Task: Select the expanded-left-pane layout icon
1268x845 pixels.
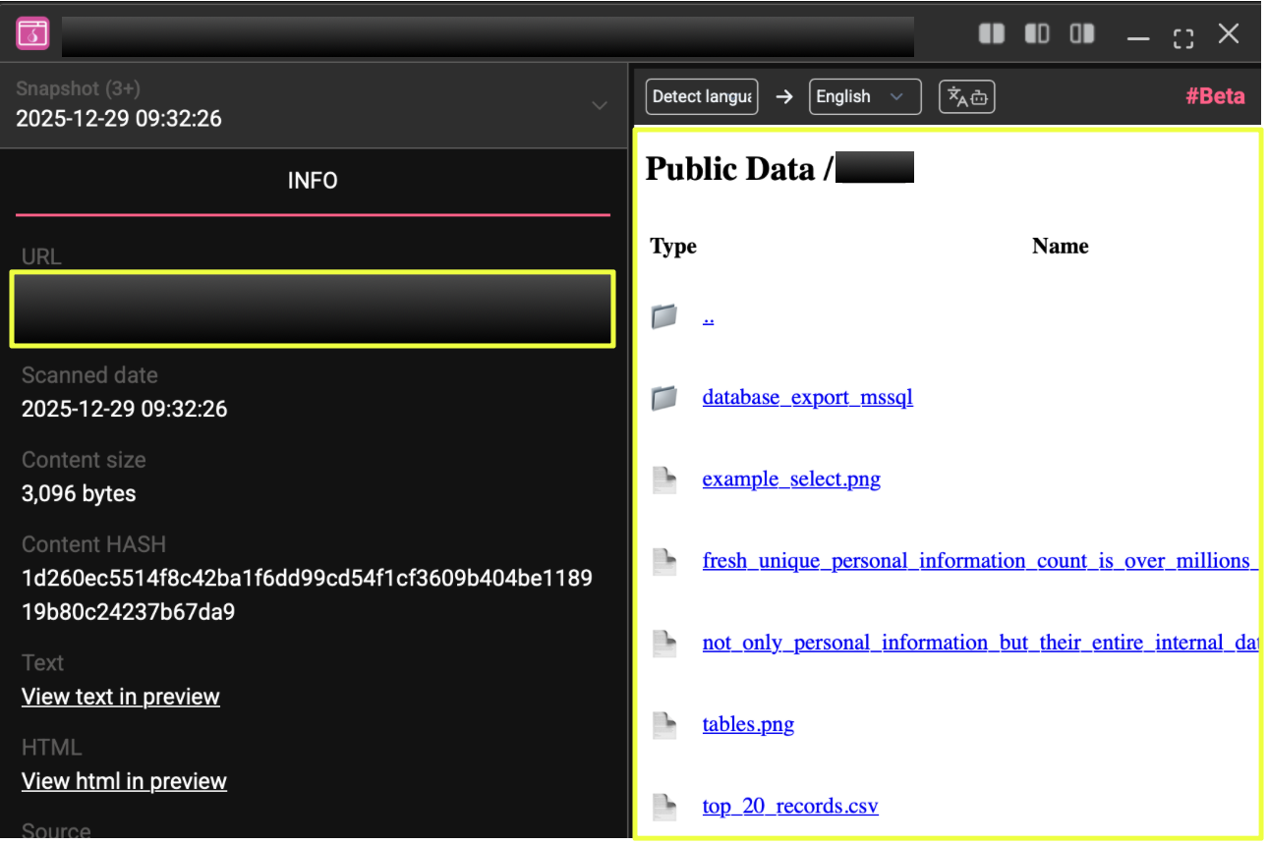Action: pyautogui.click(x=1037, y=32)
